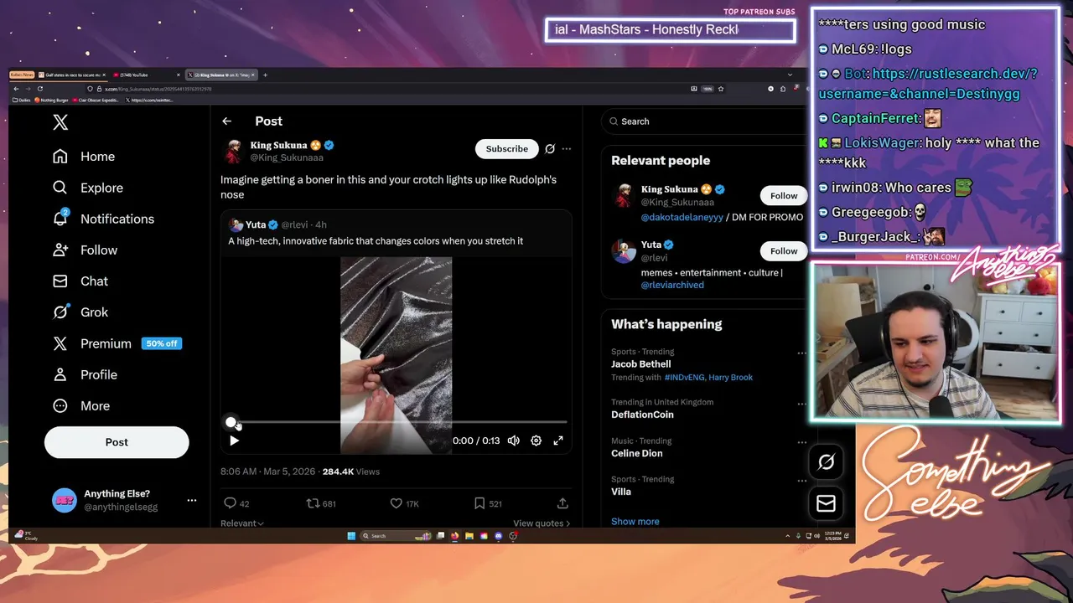Image resolution: width=1073 pixels, height=603 pixels.
Task: Open more options for Villa trend
Action: (x=801, y=481)
